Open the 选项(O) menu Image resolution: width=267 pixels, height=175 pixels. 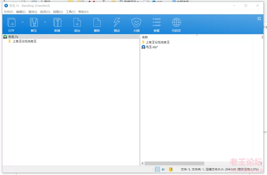coord(45,12)
